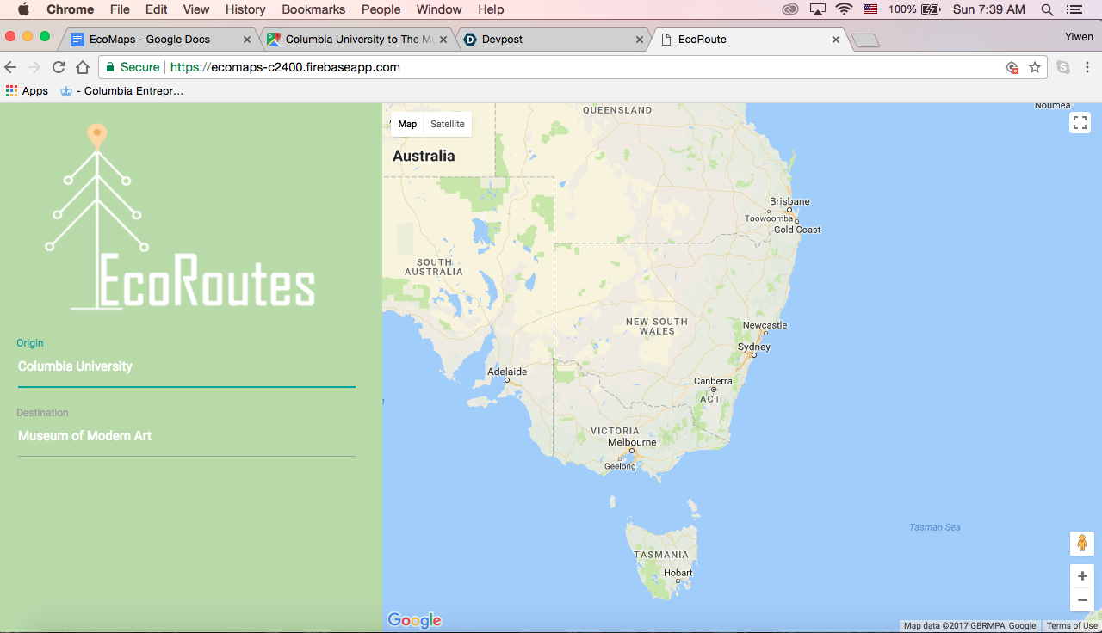This screenshot has height=633, width=1102.
Task: Click the Destination field with Museum of Modern Art
Action: (186, 436)
